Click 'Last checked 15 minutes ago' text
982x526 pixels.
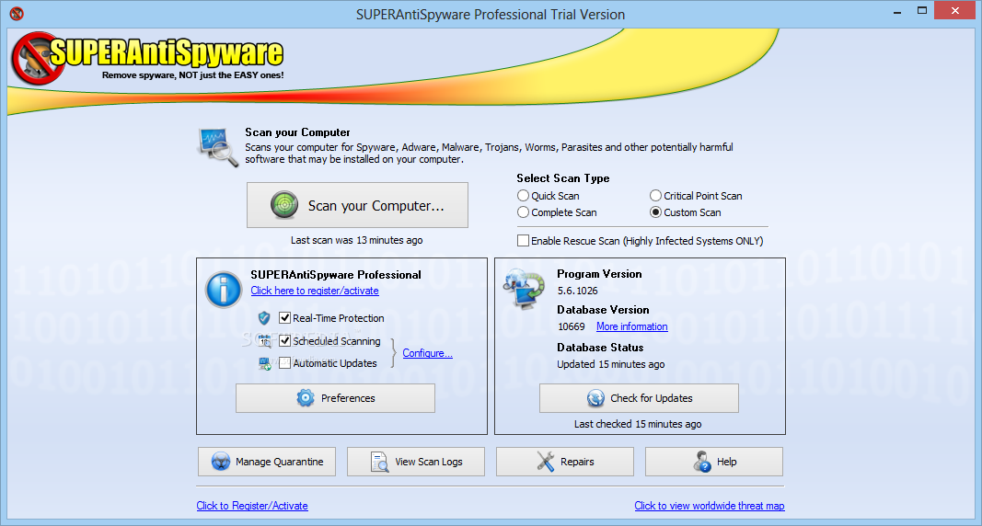tap(638, 424)
